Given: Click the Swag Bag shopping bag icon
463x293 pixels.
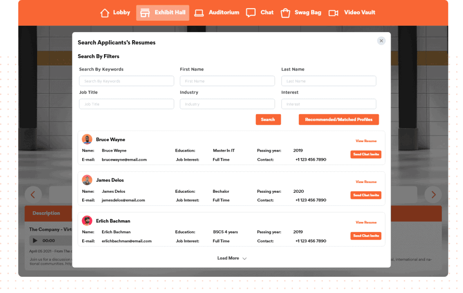Looking at the screenshot, I should (285, 13).
